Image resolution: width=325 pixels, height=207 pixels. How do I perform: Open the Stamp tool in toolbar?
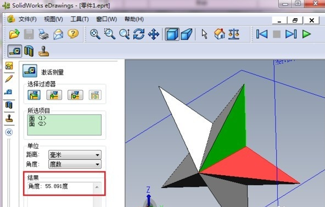[43, 51]
